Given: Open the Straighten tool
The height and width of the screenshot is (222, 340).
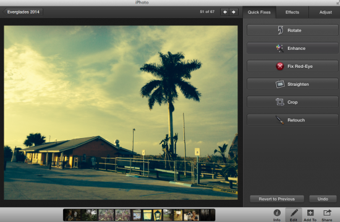Looking at the screenshot, I should coord(292,84).
